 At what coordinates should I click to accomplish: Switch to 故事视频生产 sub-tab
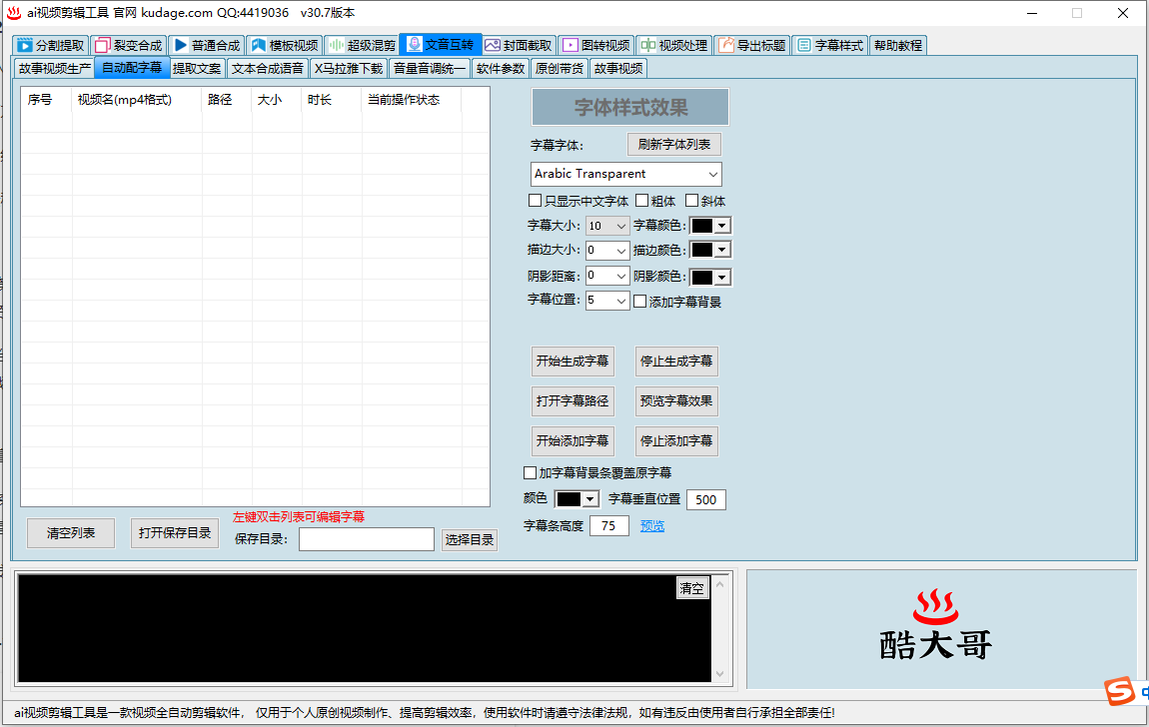55,68
